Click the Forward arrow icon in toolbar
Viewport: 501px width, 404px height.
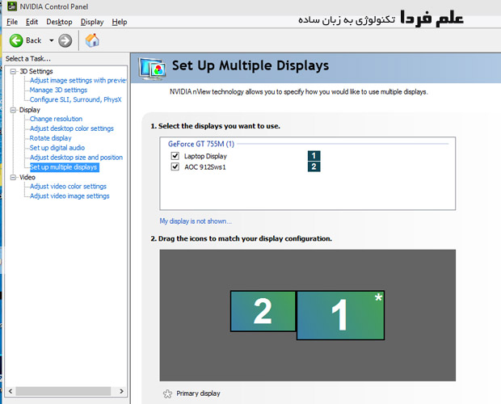[x=65, y=40]
